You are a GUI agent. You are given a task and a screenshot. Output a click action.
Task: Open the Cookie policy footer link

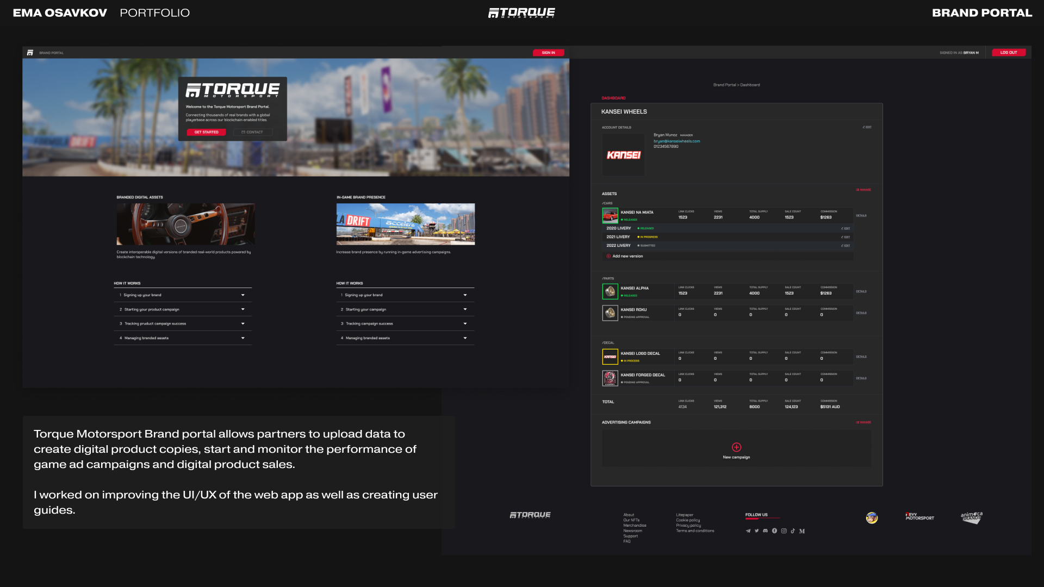pyautogui.click(x=688, y=520)
